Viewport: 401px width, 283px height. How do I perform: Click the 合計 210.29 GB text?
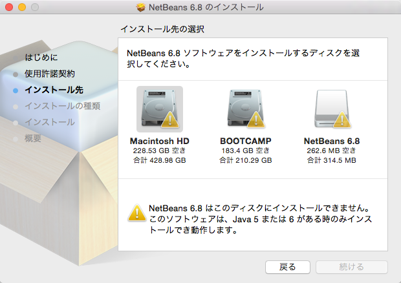click(x=246, y=160)
